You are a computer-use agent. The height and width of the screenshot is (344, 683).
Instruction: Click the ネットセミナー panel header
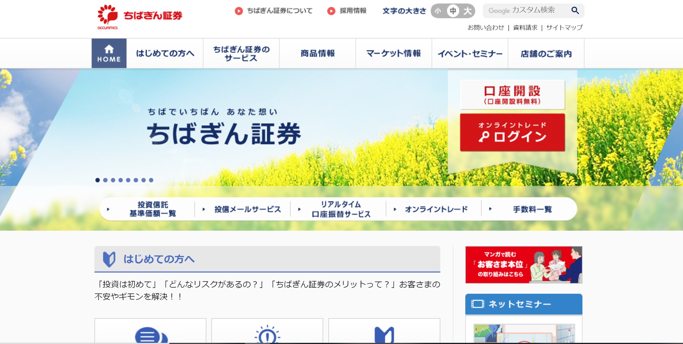coord(524,304)
